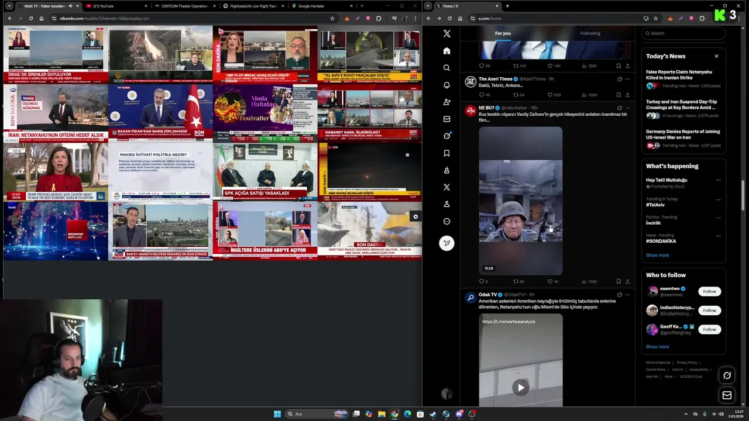Open More circle icon in X sidebar
Screen dimensions: 749x421
(446, 221)
